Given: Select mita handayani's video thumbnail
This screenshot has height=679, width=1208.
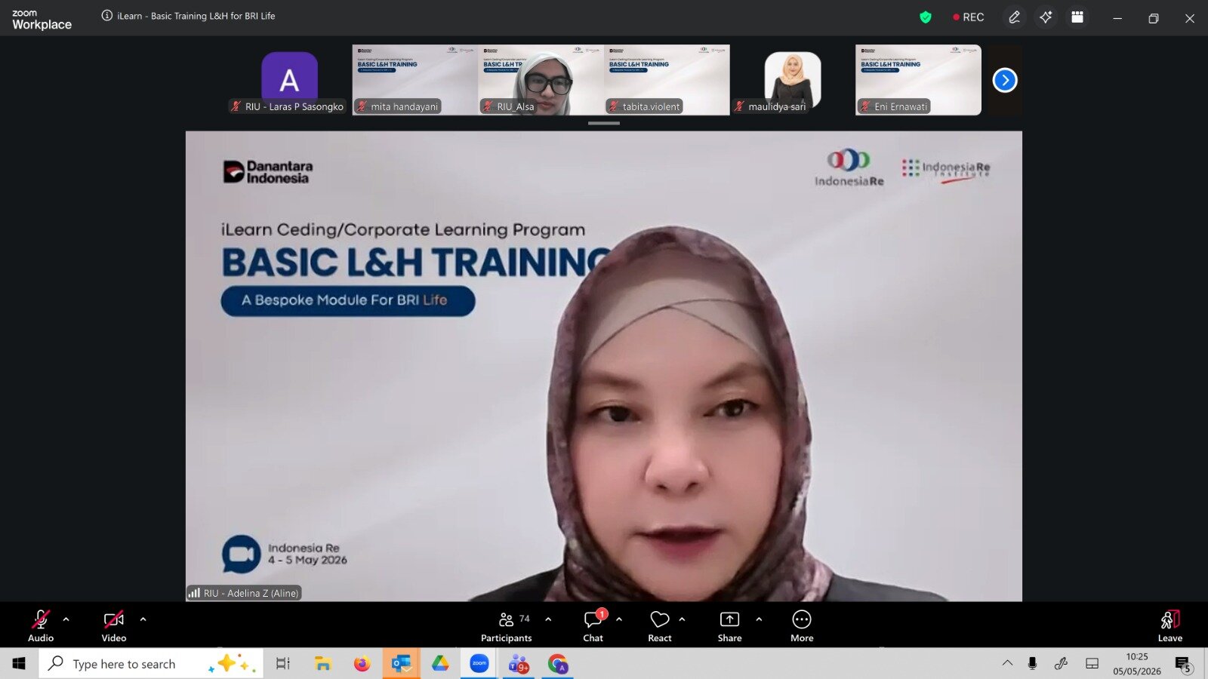Looking at the screenshot, I should point(415,80).
